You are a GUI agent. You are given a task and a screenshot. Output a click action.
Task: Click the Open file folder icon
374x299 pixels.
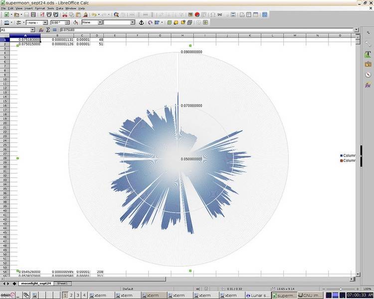tap(16, 15)
